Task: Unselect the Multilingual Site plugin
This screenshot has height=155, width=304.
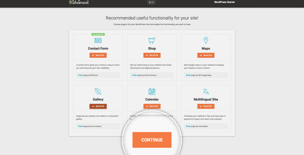Action: click(206, 106)
